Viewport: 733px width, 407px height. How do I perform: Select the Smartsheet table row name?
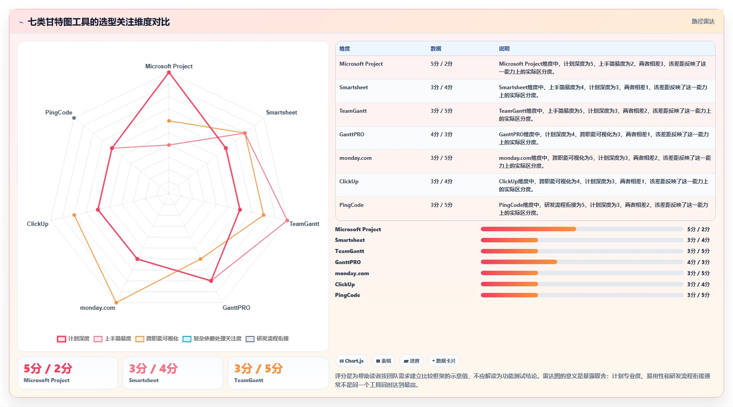[x=353, y=87]
